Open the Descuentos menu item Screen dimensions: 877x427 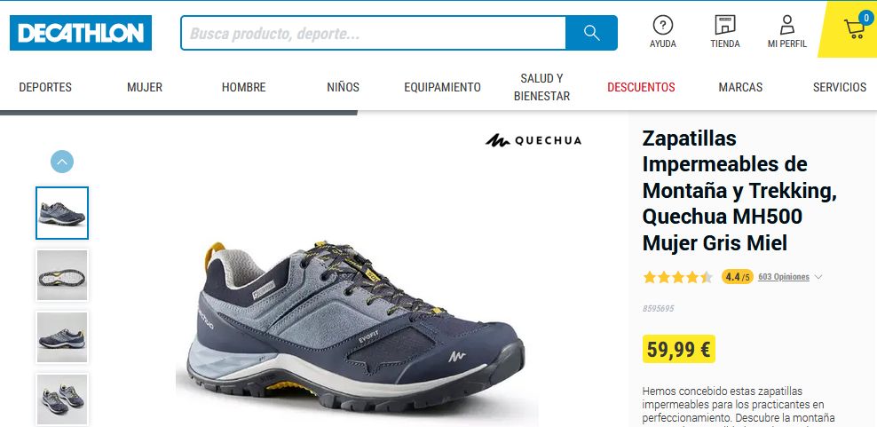[x=641, y=87]
